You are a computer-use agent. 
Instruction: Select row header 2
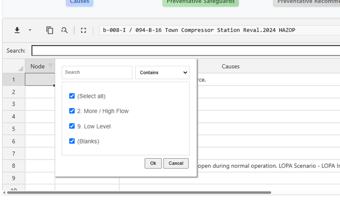(14, 92)
